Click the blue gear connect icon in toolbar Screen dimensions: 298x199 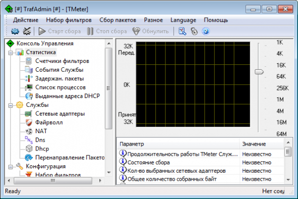click(x=15, y=31)
